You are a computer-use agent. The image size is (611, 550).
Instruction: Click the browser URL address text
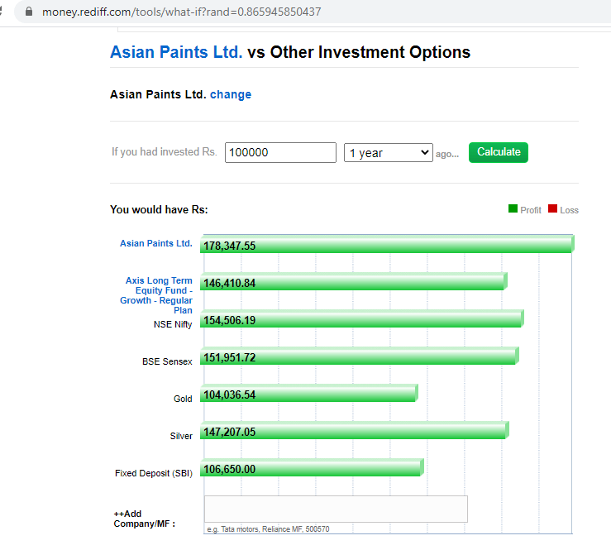pos(182,12)
